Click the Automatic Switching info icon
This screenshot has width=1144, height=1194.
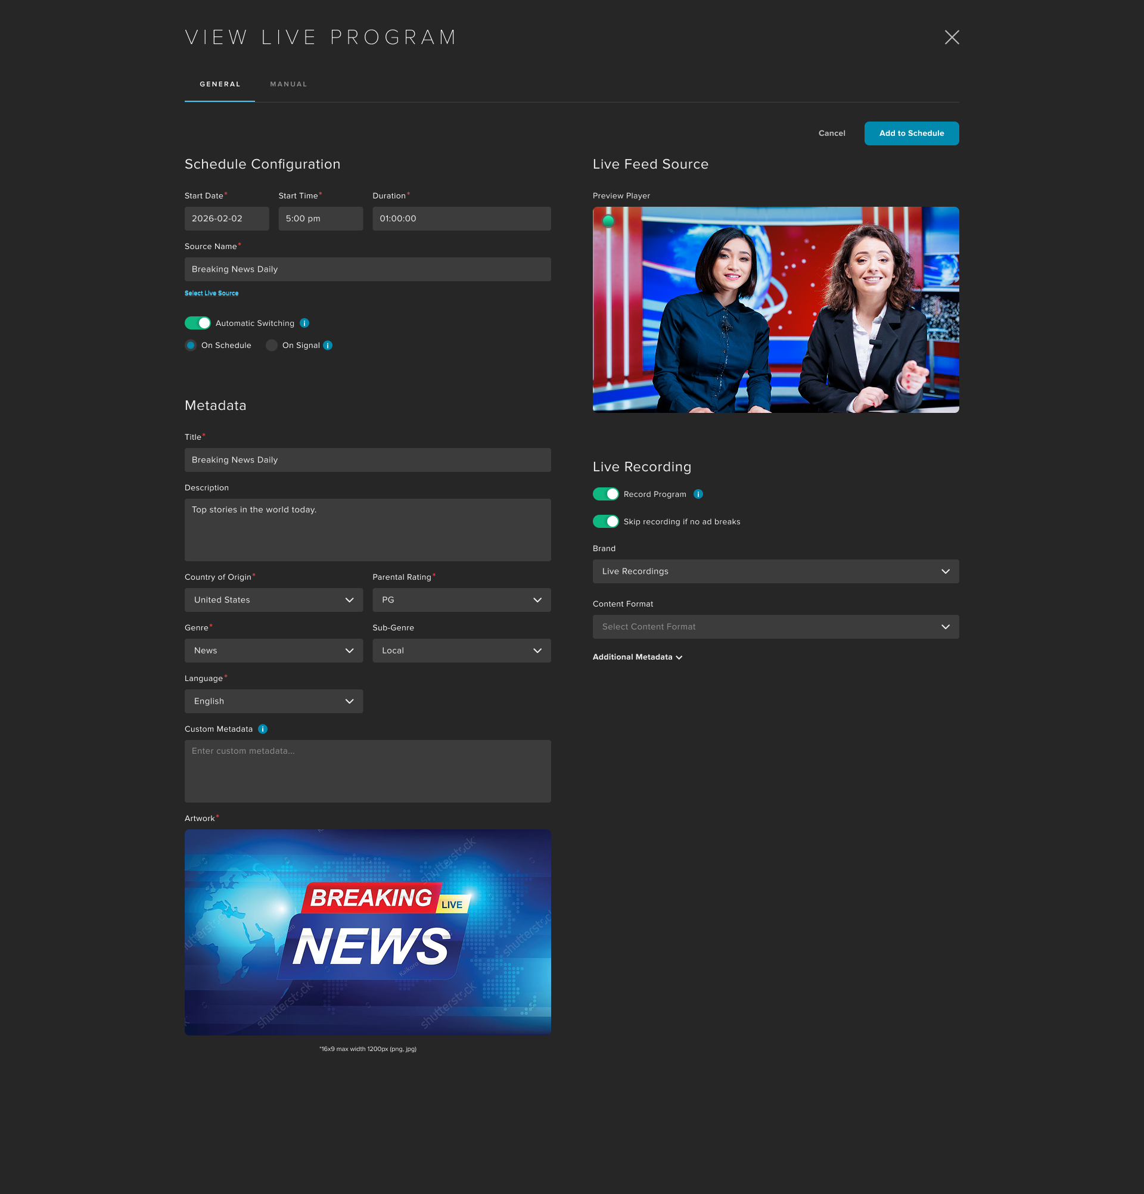[304, 324]
